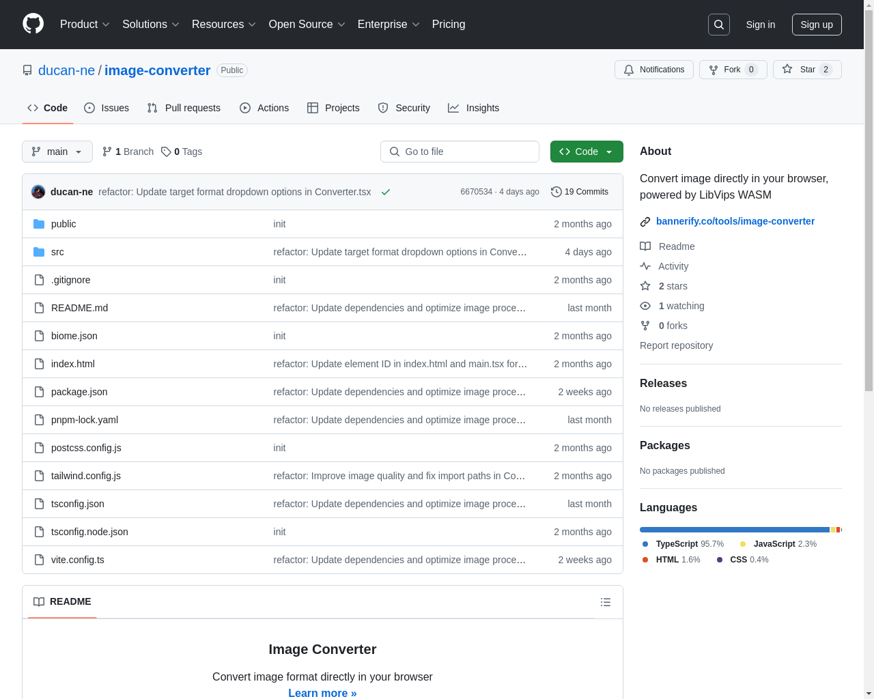Open the Learn more link in README
The image size is (874, 699).
(322, 693)
